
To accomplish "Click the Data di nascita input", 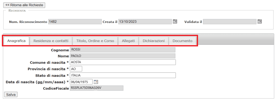I will point(81,82).
